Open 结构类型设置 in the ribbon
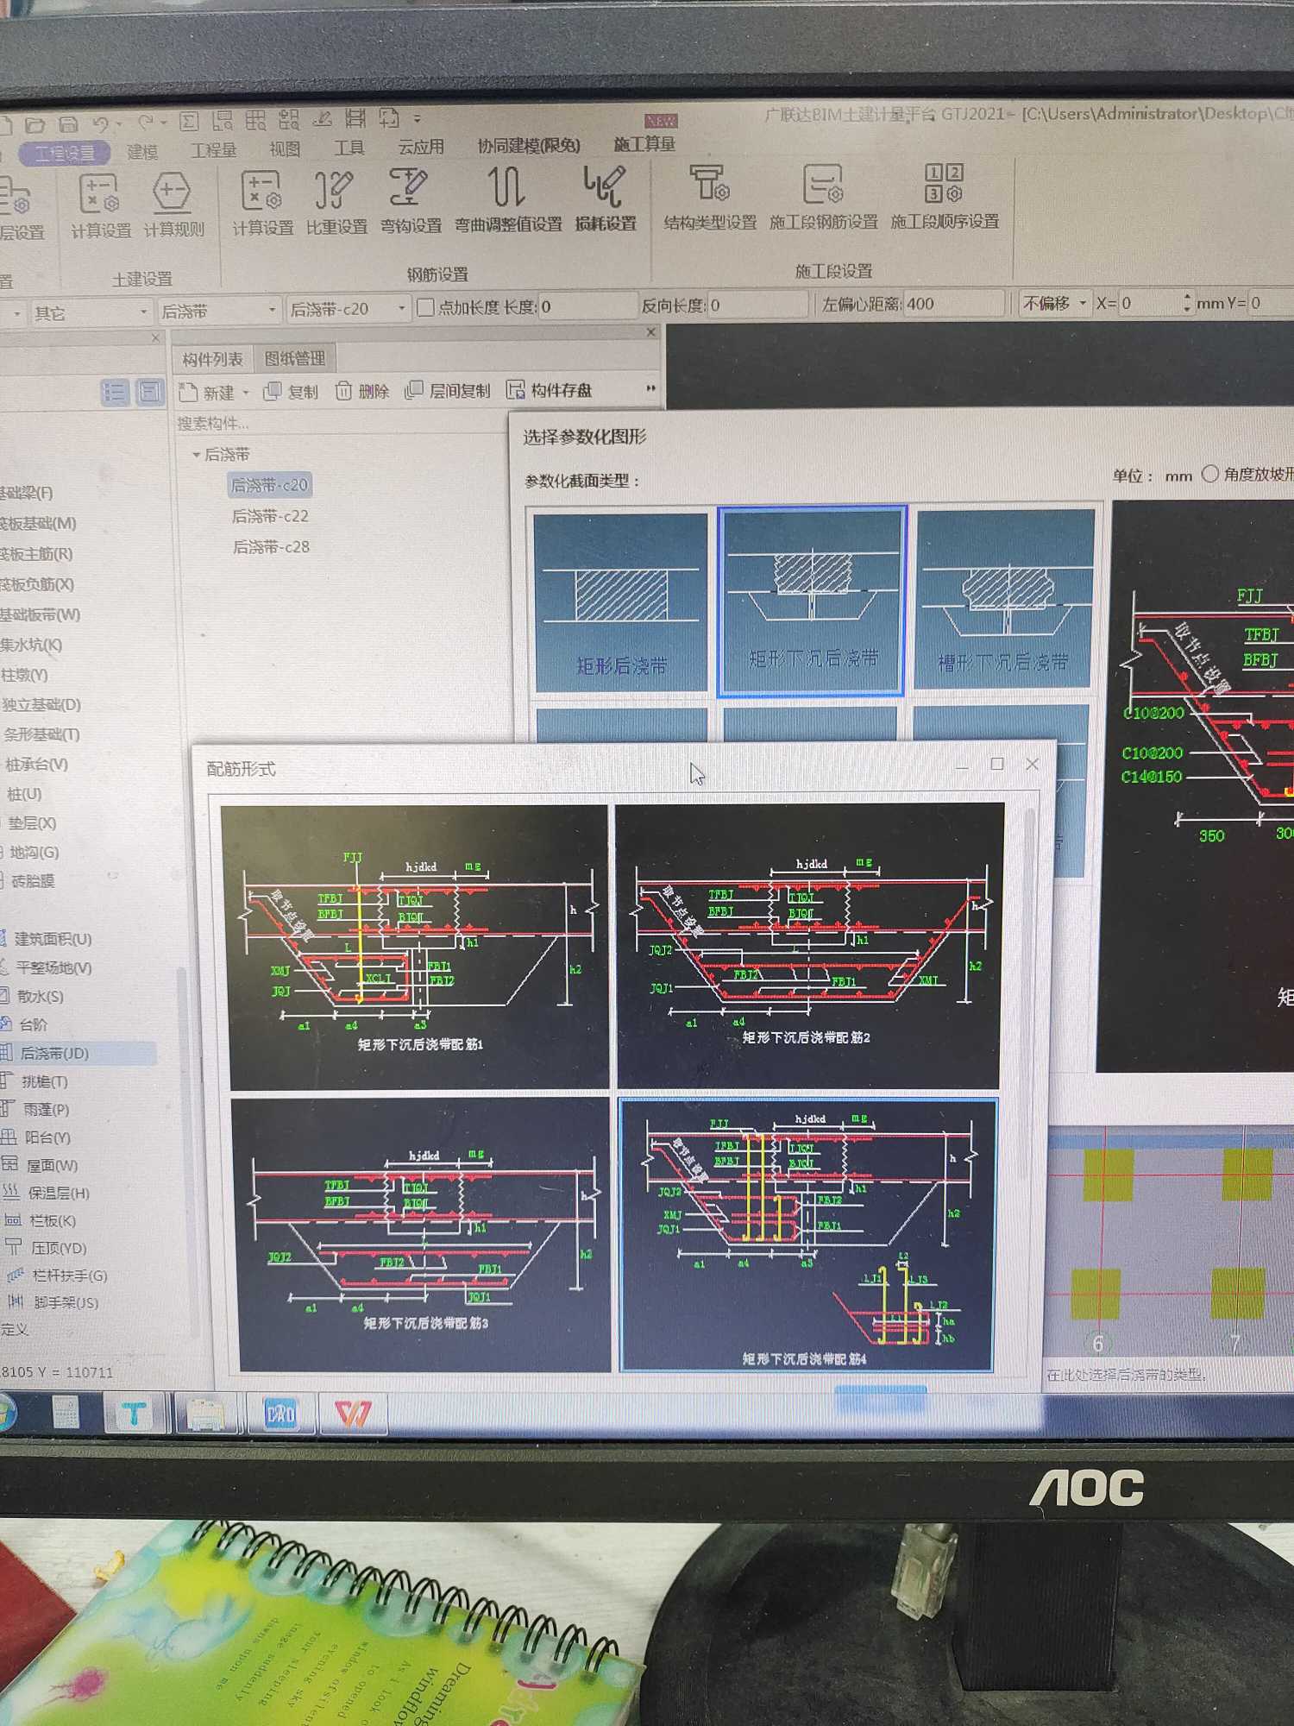This screenshot has height=1726, width=1294. tap(710, 198)
